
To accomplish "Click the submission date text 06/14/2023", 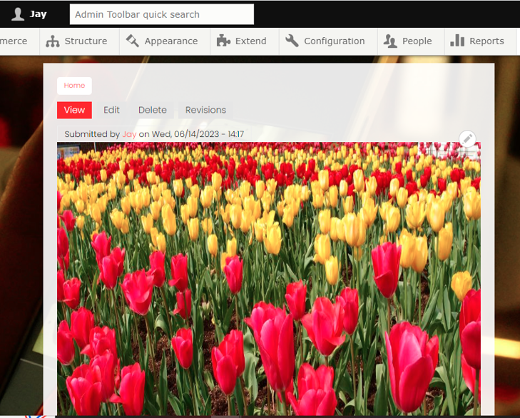I will click(x=197, y=134).
